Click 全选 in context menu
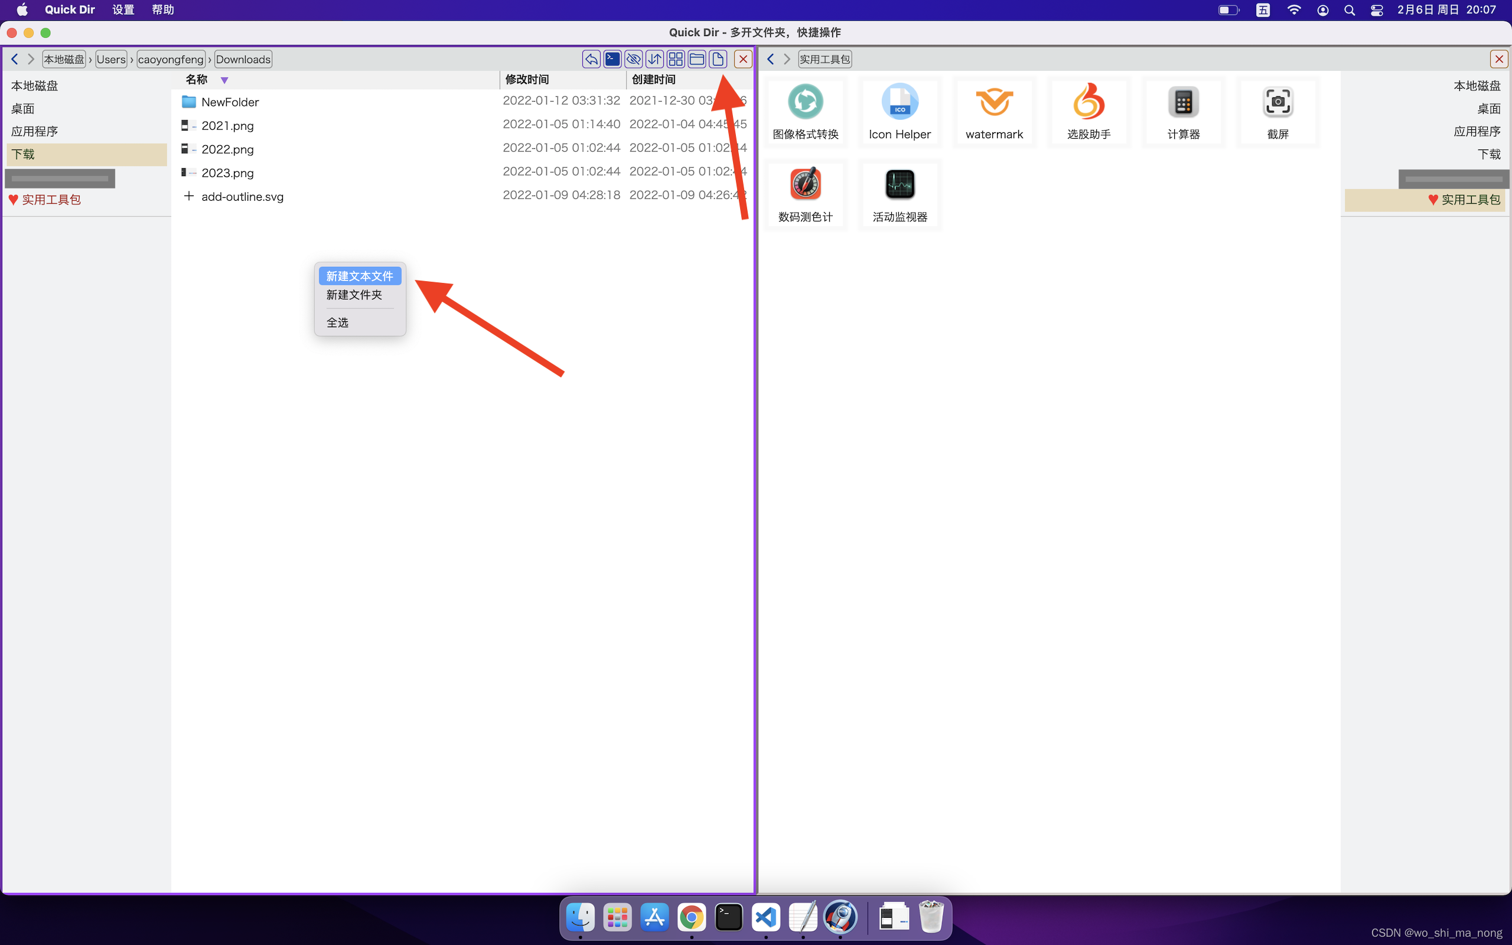This screenshot has width=1512, height=945. [x=337, y=322]
